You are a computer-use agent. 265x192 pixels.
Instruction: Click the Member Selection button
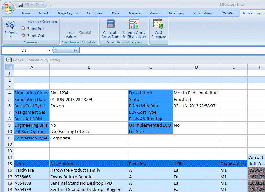pos(42,22)
